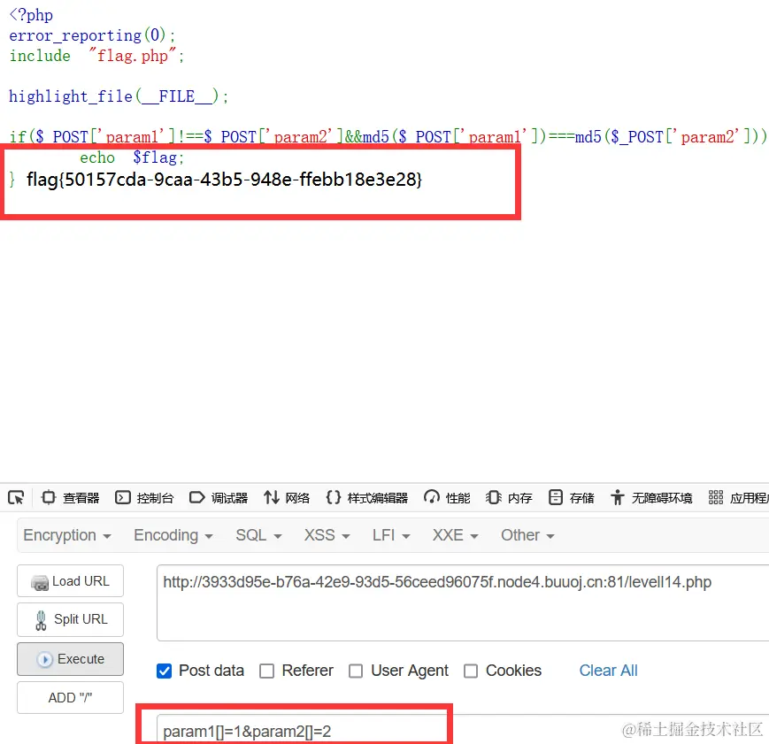769x744 pixels.
Task: Click the echo $flag code line
Action: (132, 157)
